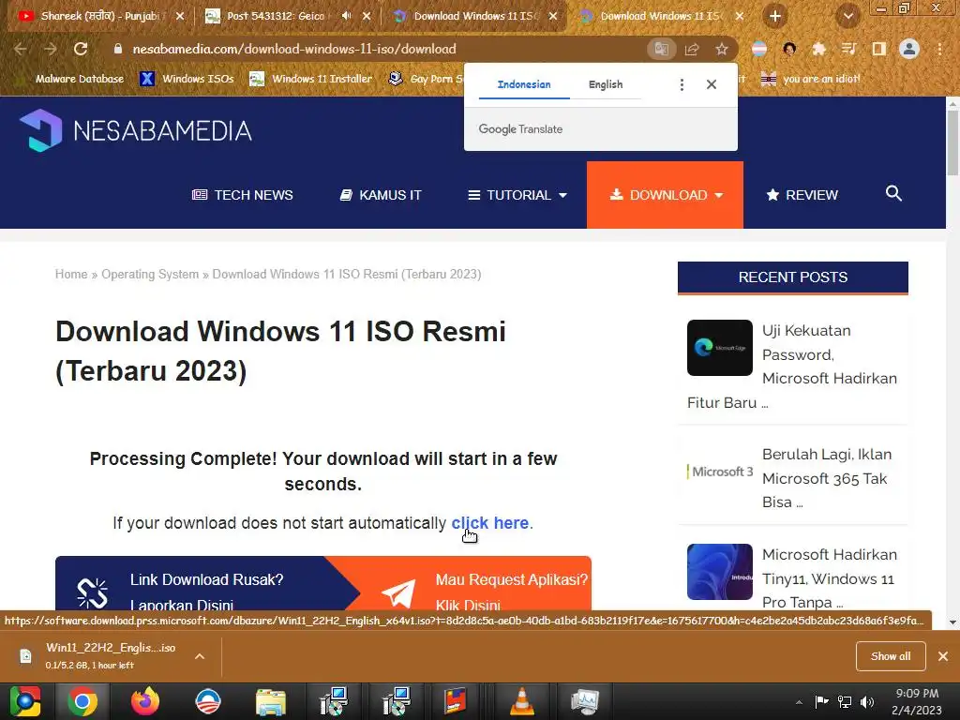The width and height of the screenshot is (960, 720).
Task: Click the page vertical scrollbar thumb
Action: point(952,143)
